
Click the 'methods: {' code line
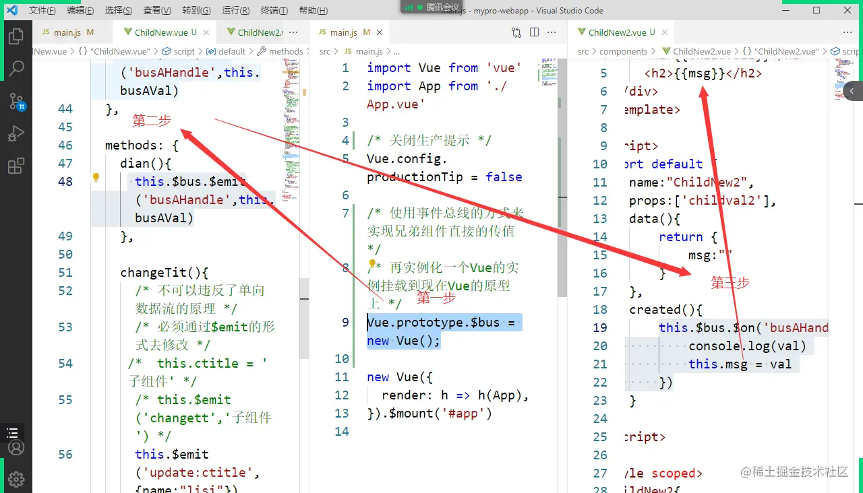point(142,145)
